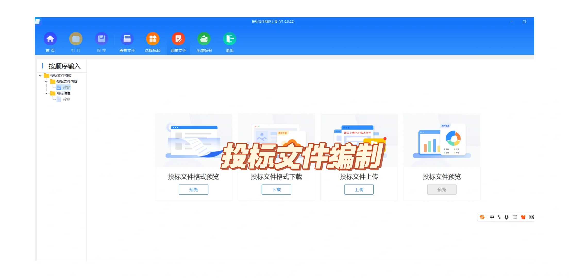This screenshot has height=278, width=569.
Task: Collapse the 投标文件格式 tree node
Action: tap(40, 75)
